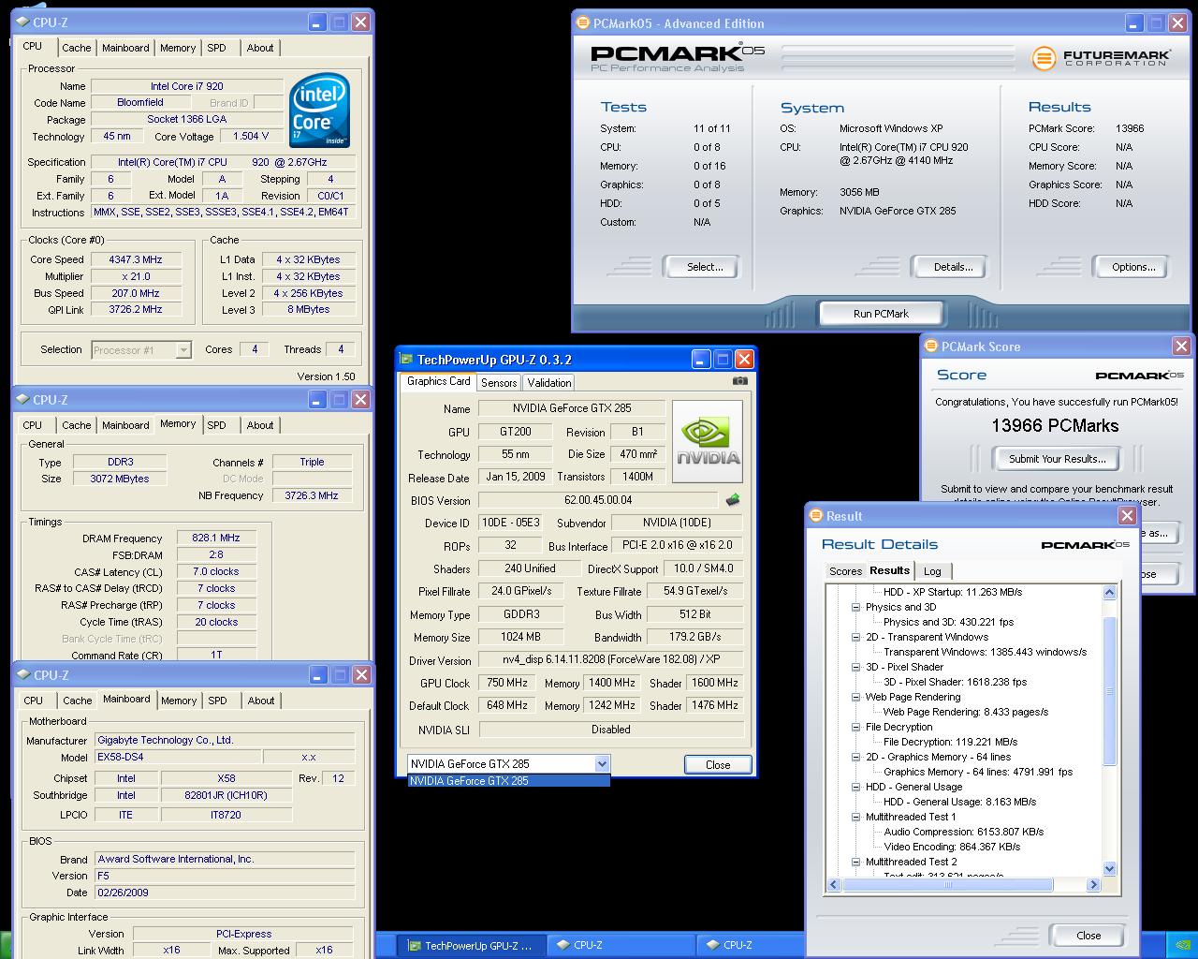
Task: Click the Core Speed value 4347.3 MHz
Action: click(x=136, y=259)
